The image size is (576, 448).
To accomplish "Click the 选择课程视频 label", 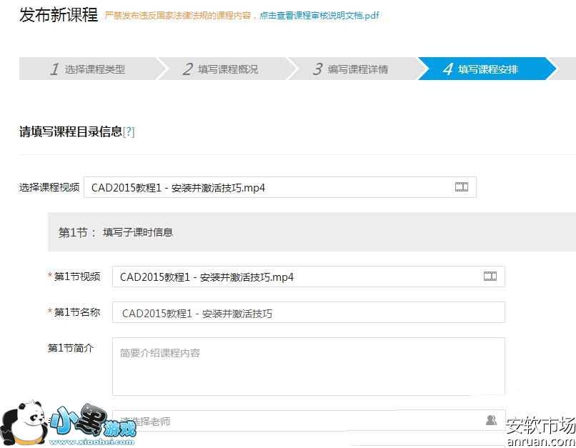I will [x=49, y=187].
